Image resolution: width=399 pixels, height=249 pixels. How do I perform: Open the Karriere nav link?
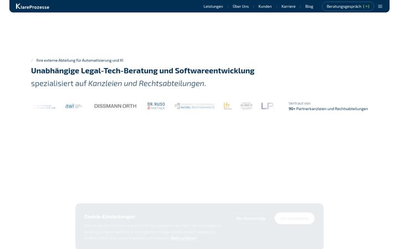tap(288, 6)
